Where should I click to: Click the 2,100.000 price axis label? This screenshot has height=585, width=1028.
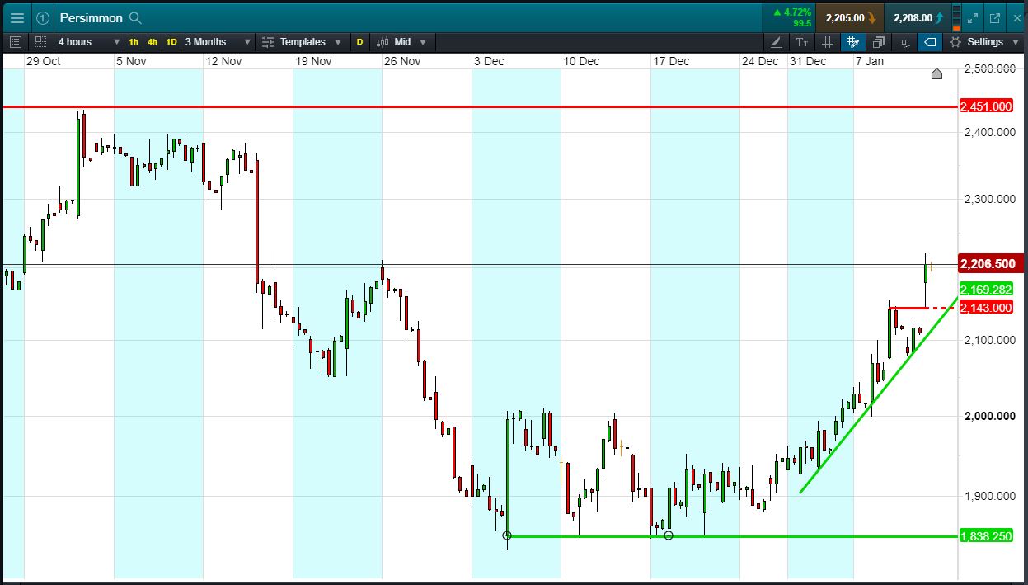click(989, 340)
